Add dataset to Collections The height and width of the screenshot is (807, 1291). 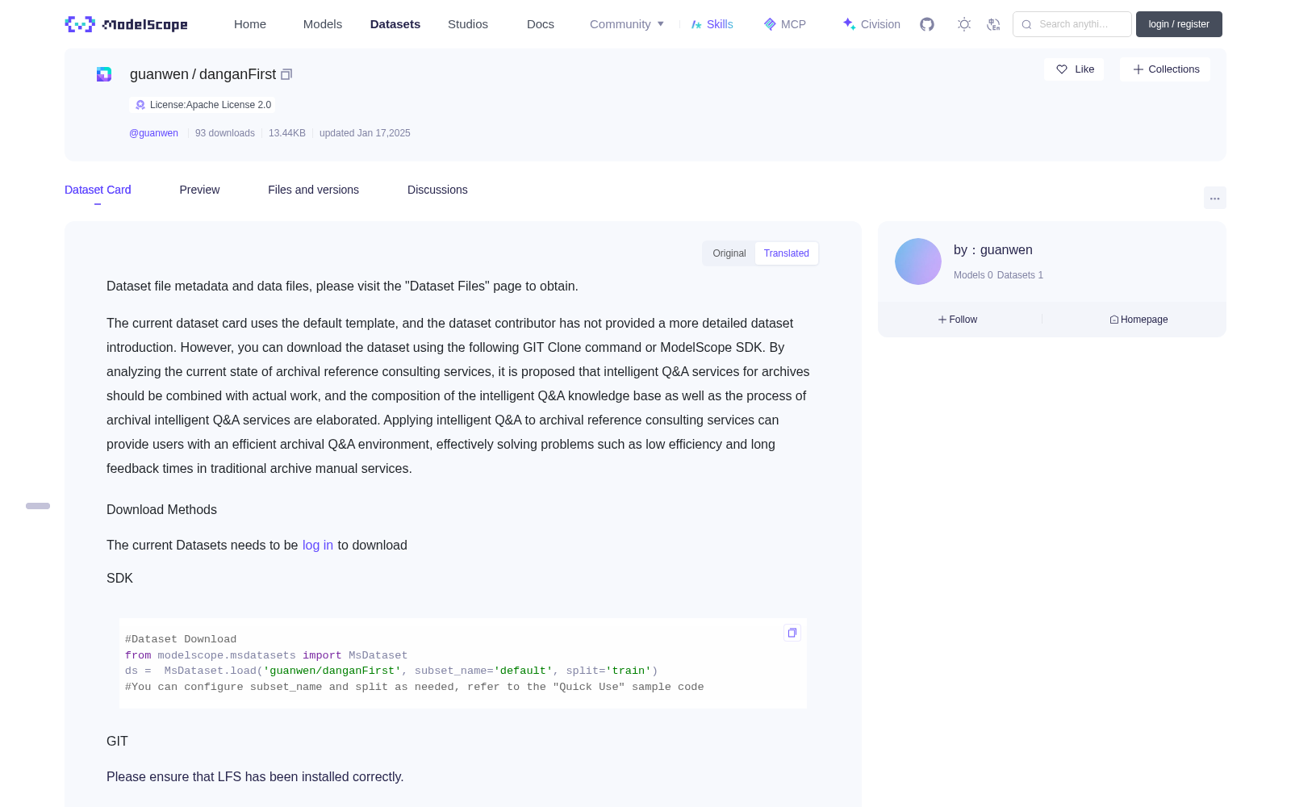(x=1165, y=69)
